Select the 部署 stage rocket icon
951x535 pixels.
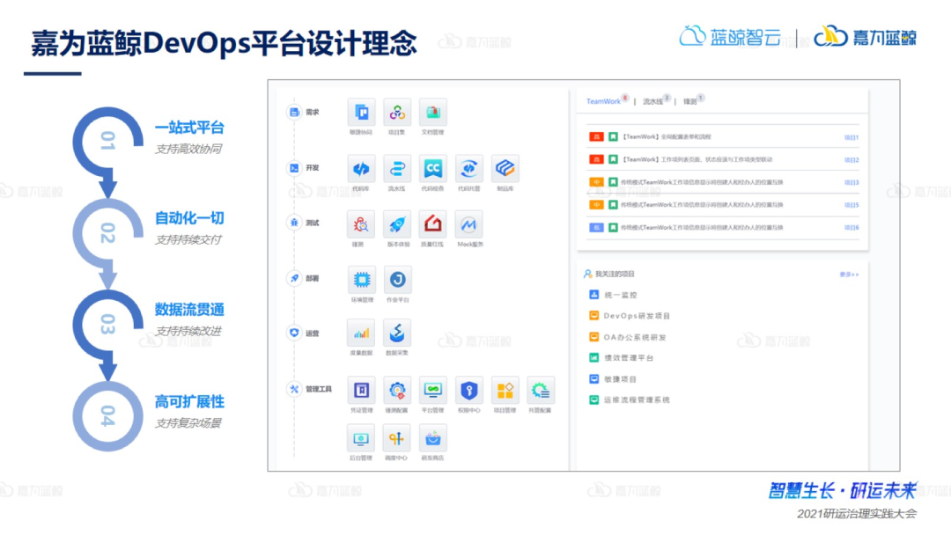[294, 278]
